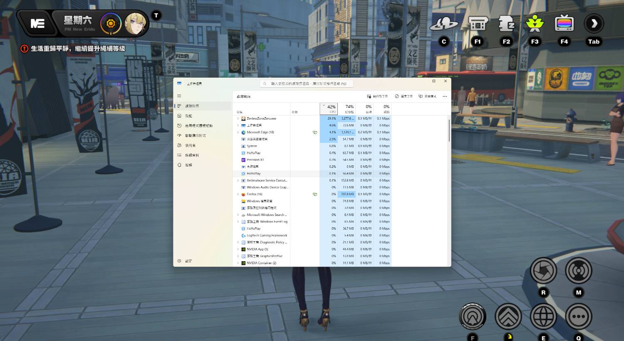The height and width of the screenshot is (341, 624).
Task: Focus the Task Manager process search box
Action: pyautogui.click(x=307, y=83)
